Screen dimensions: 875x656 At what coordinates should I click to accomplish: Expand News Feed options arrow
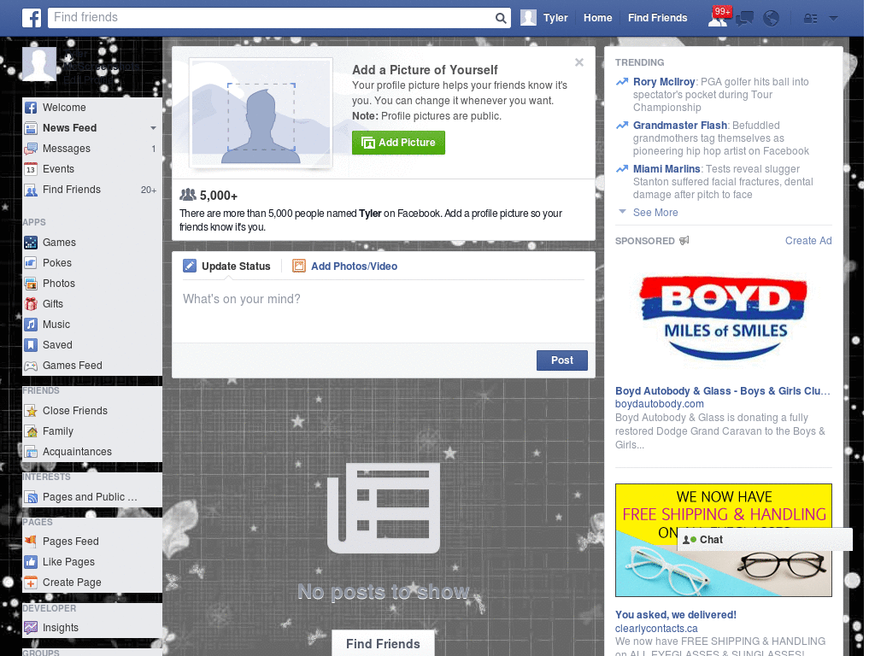153,128
